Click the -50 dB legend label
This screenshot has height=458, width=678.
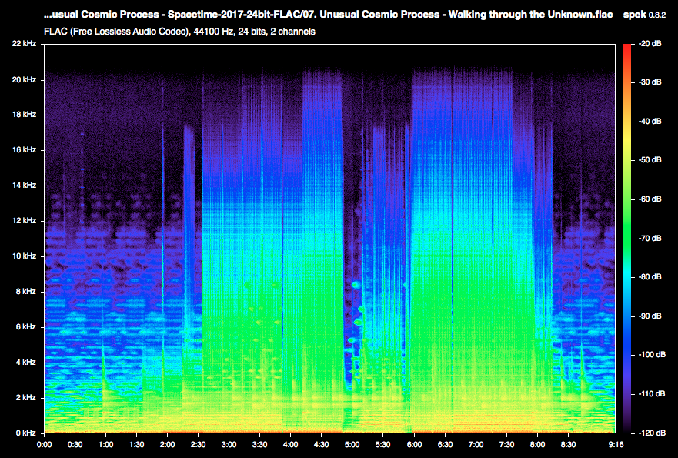coord(650,160)
